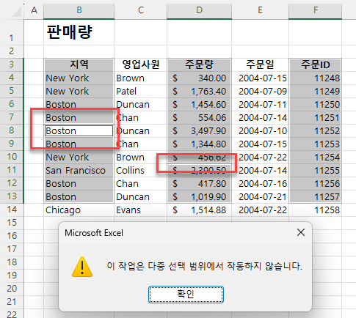The width and height of the screenshot is (356, 318).
Task: Click the 주문일 header cell
Action: coord(260,64)
